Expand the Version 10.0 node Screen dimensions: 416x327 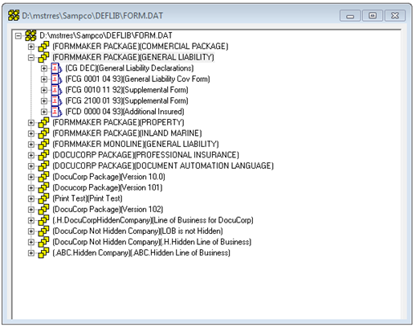point(31,177)
